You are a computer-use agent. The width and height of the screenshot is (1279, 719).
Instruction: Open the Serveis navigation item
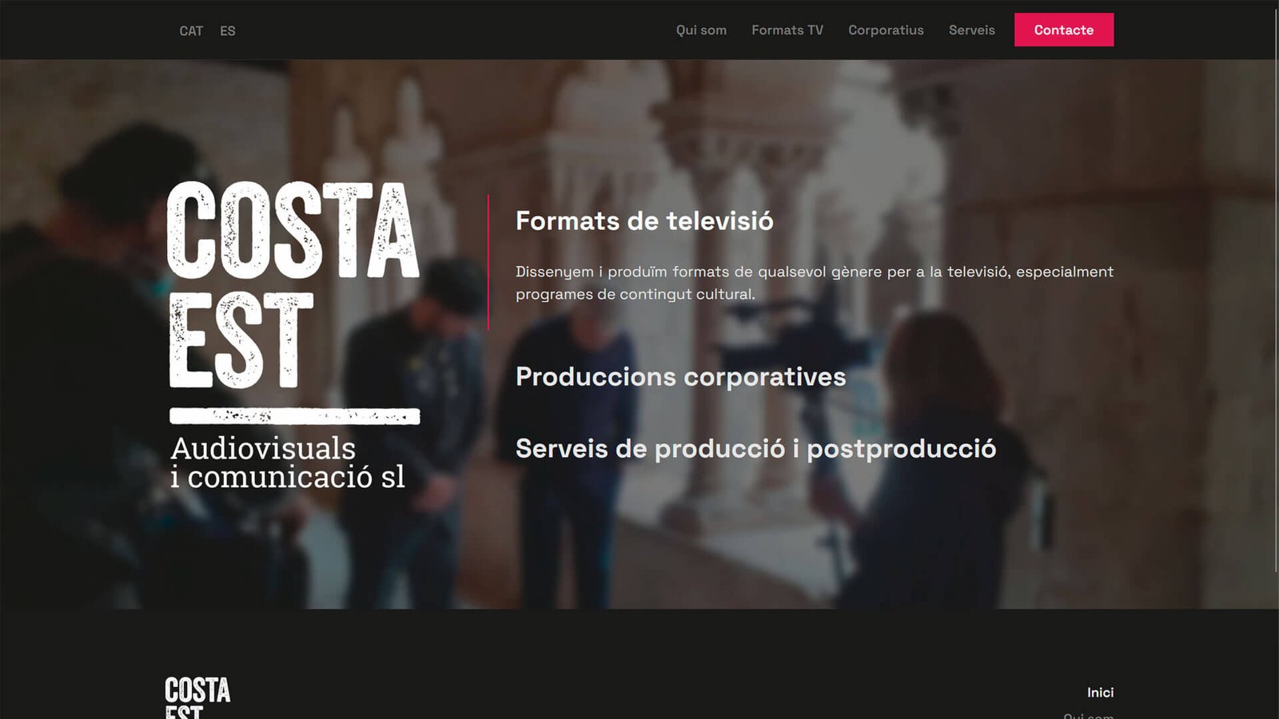971,30
